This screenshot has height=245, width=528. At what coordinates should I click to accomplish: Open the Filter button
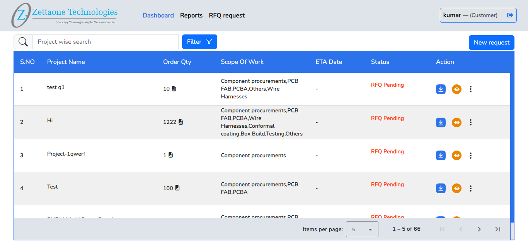(x=199, y=42)
